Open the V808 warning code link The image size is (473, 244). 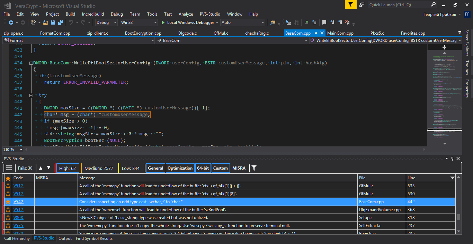(18, 218)
